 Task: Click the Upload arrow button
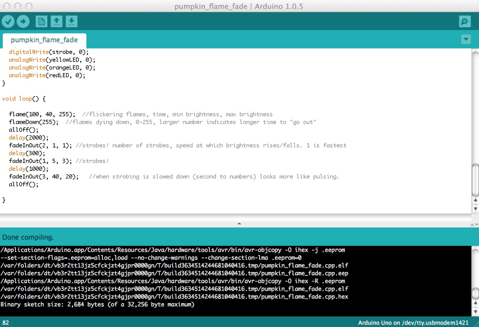coord(23,21)
